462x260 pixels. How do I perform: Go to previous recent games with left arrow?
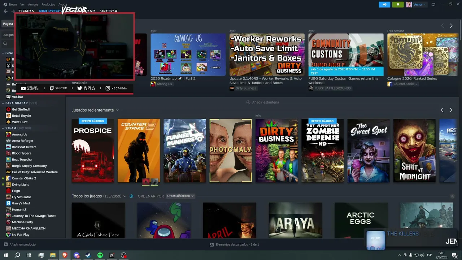442,110
